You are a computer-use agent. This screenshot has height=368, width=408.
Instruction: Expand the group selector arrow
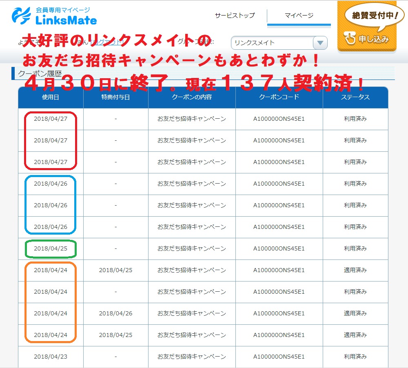click(320, 43)
